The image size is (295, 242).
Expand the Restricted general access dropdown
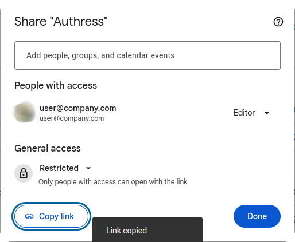pyautogui.click(x=65, y=168)
